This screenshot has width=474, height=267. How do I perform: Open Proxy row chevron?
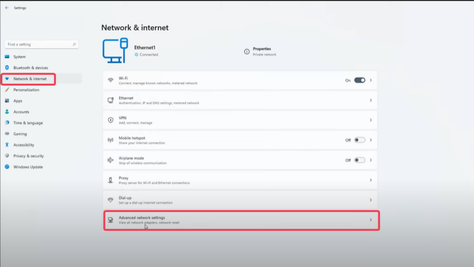(x=371, y=180)
